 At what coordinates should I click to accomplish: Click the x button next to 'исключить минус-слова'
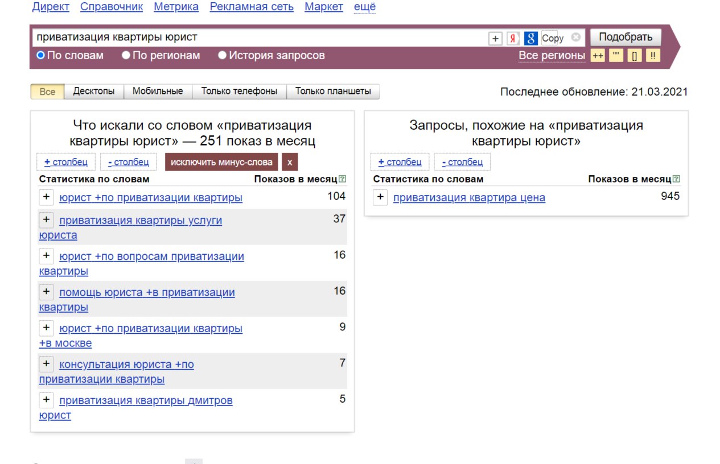pos(290,162)
